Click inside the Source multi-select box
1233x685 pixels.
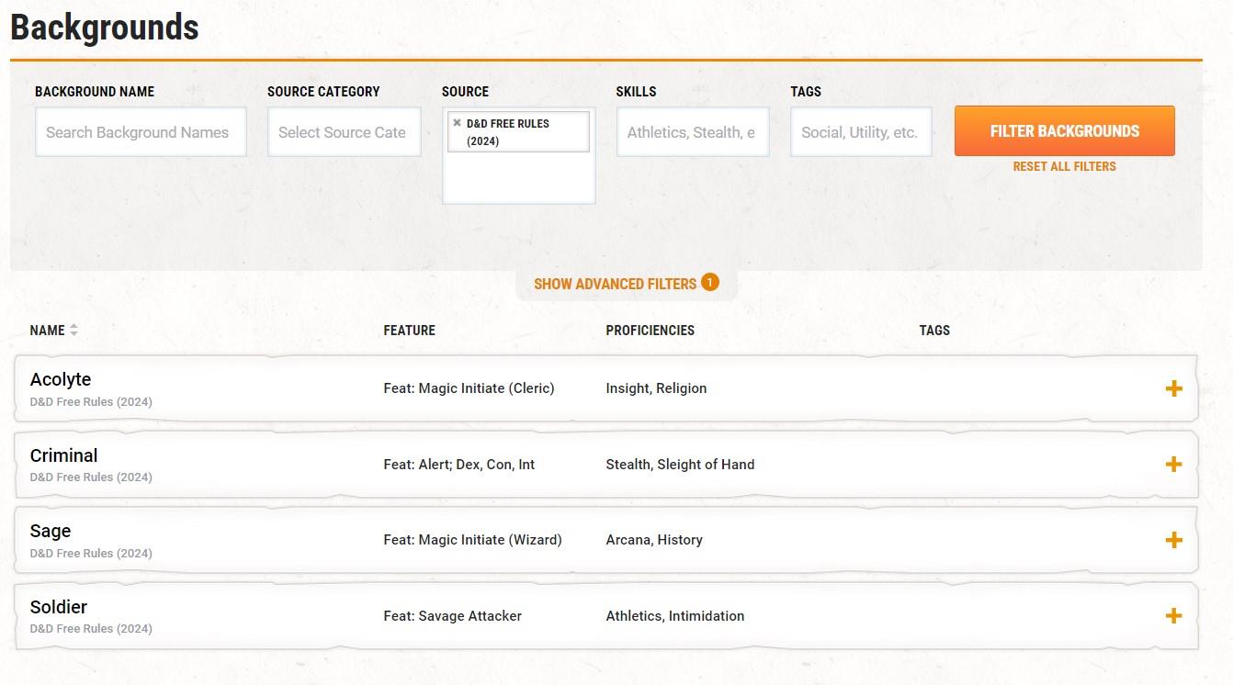tap(518, 179)
